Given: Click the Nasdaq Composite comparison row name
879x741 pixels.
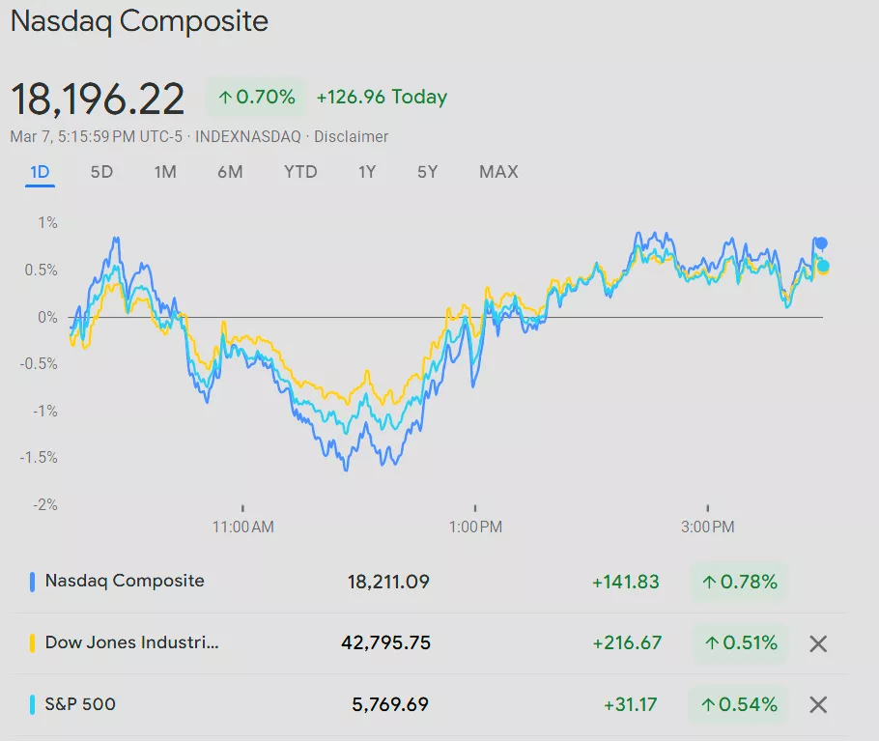Looking at the screenshot, I should pyautogui.click(x=125, y=581).
